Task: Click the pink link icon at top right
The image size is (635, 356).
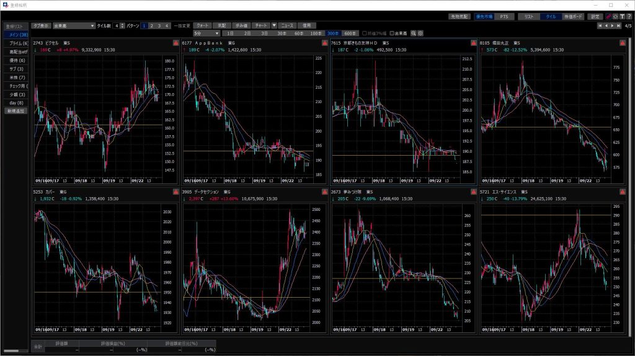Action: [608, 16]
